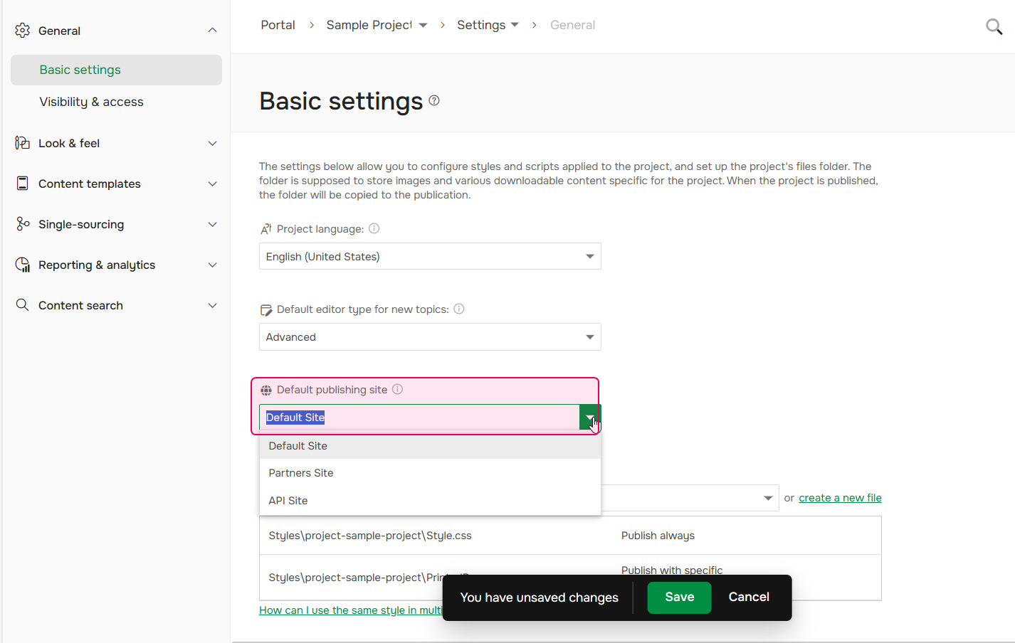
Task: Click the Default Site text input field
Action: tap(419, 418)
